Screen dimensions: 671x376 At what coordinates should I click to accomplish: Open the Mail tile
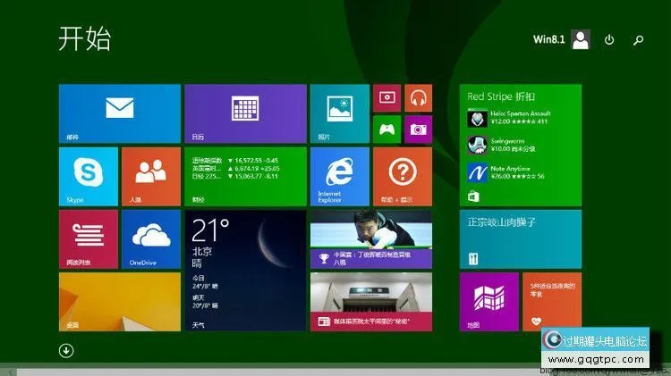(x=119, y=113)
